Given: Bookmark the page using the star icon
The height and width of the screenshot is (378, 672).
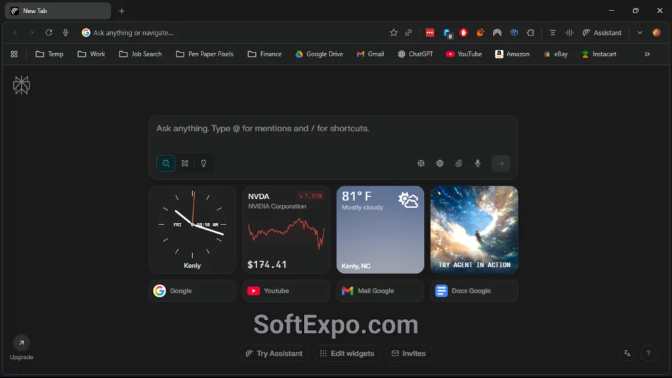Looking at the screenshot, I should (394, 32).
